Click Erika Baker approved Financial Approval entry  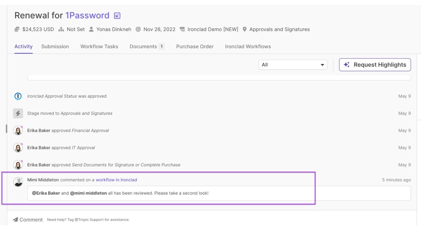pos(68,131)
